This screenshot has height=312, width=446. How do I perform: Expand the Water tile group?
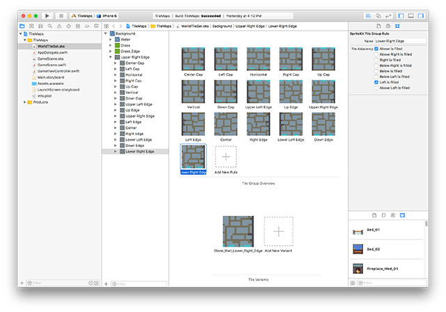110,40
